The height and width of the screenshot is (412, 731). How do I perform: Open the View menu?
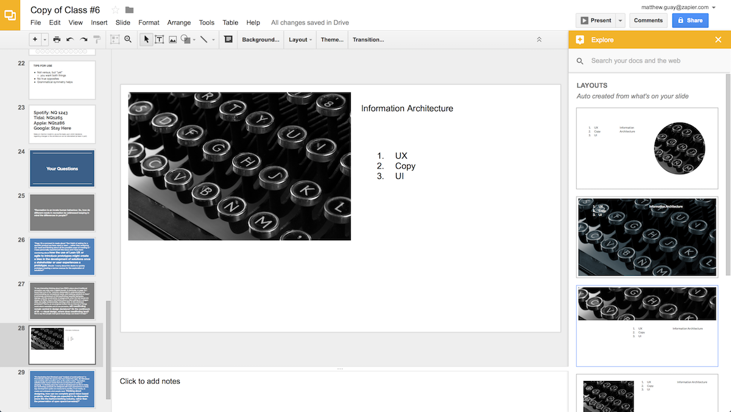76,23
